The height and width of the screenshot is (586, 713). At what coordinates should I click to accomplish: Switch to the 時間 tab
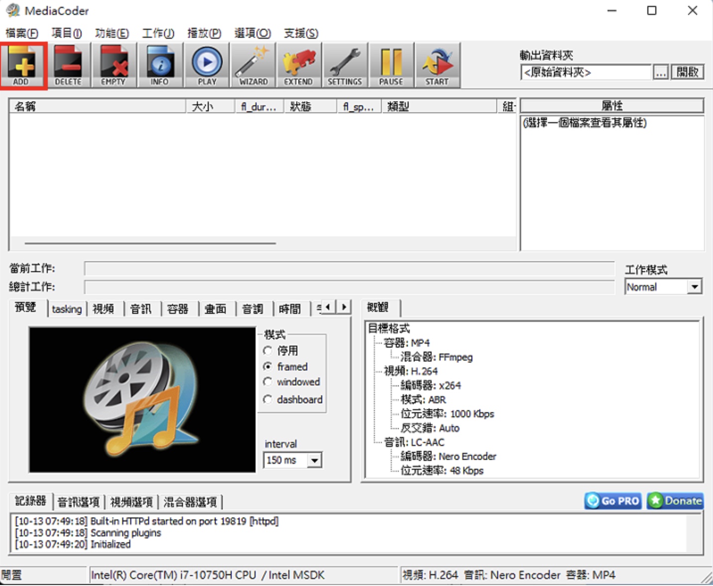pos(290,309)
